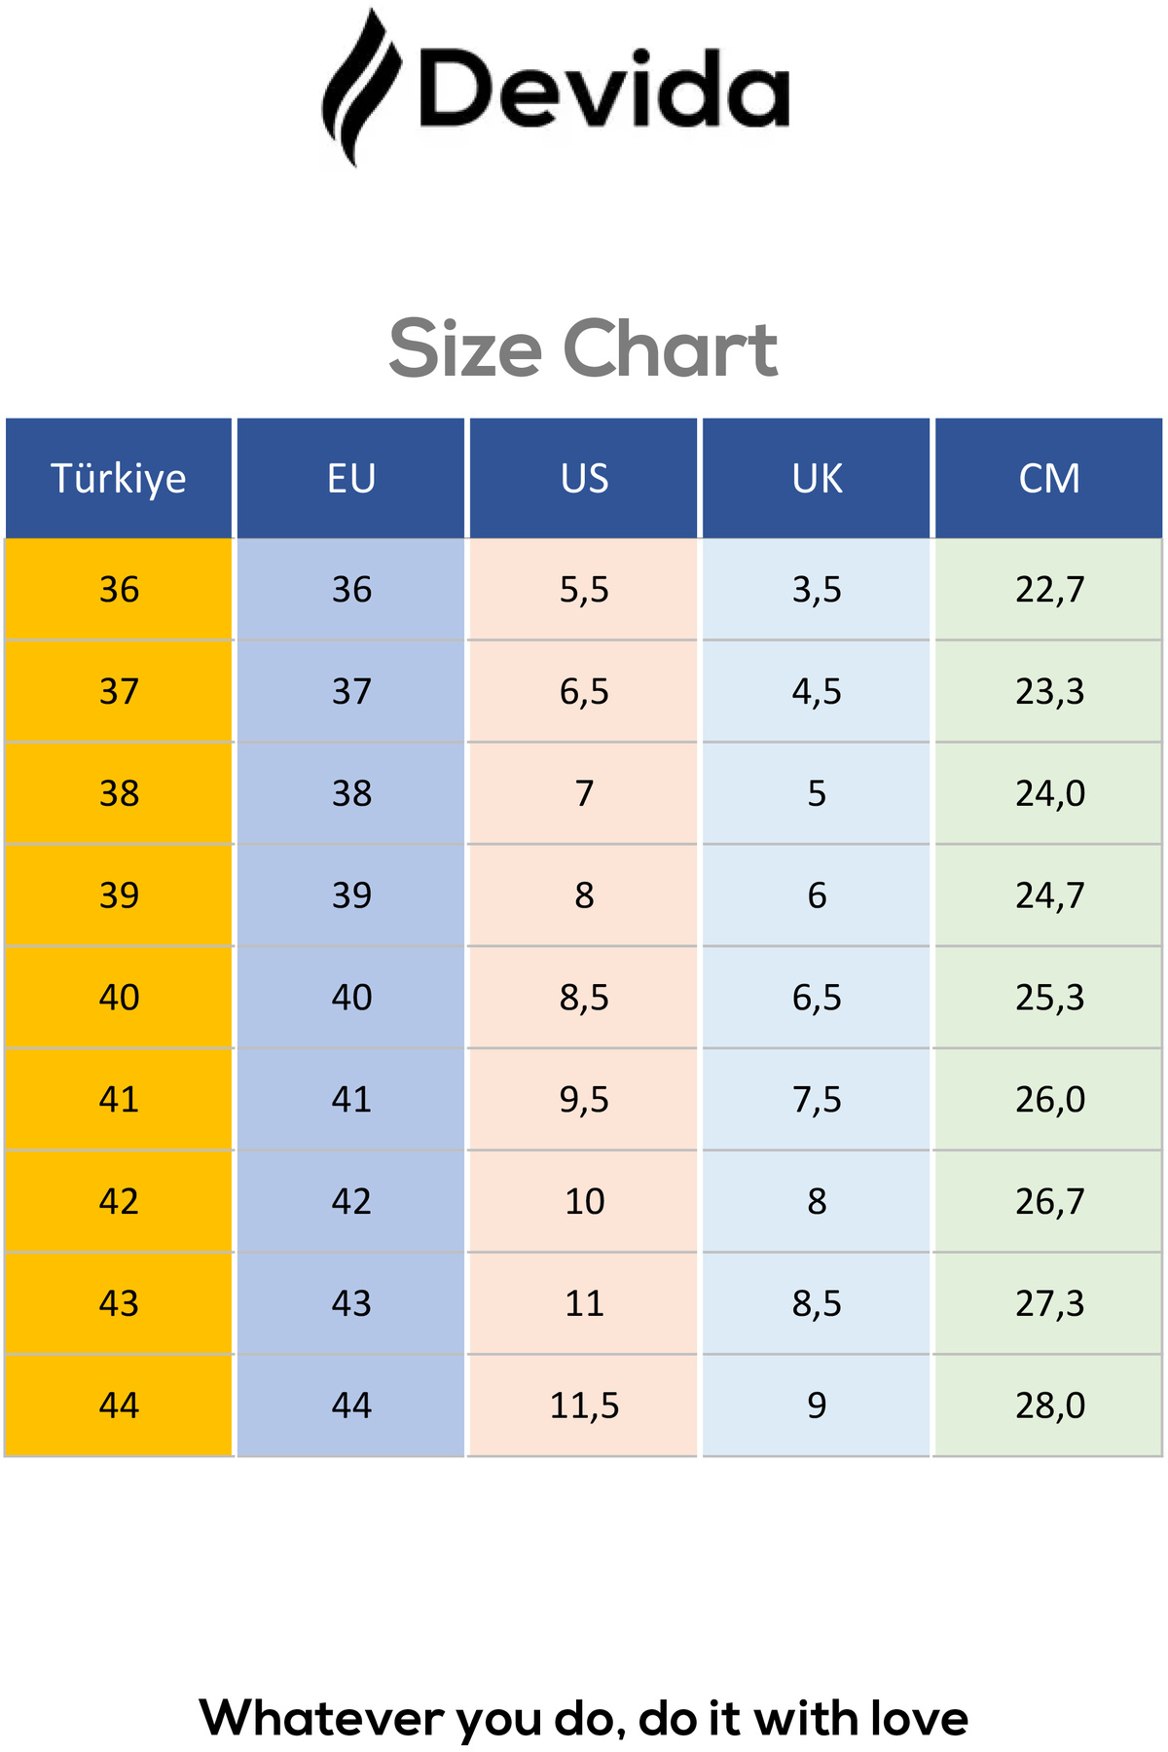The height and width of the screenshot is (1752, 1168).
Task: Click the Size Chart heading
Action: click(x=583, y=348)
